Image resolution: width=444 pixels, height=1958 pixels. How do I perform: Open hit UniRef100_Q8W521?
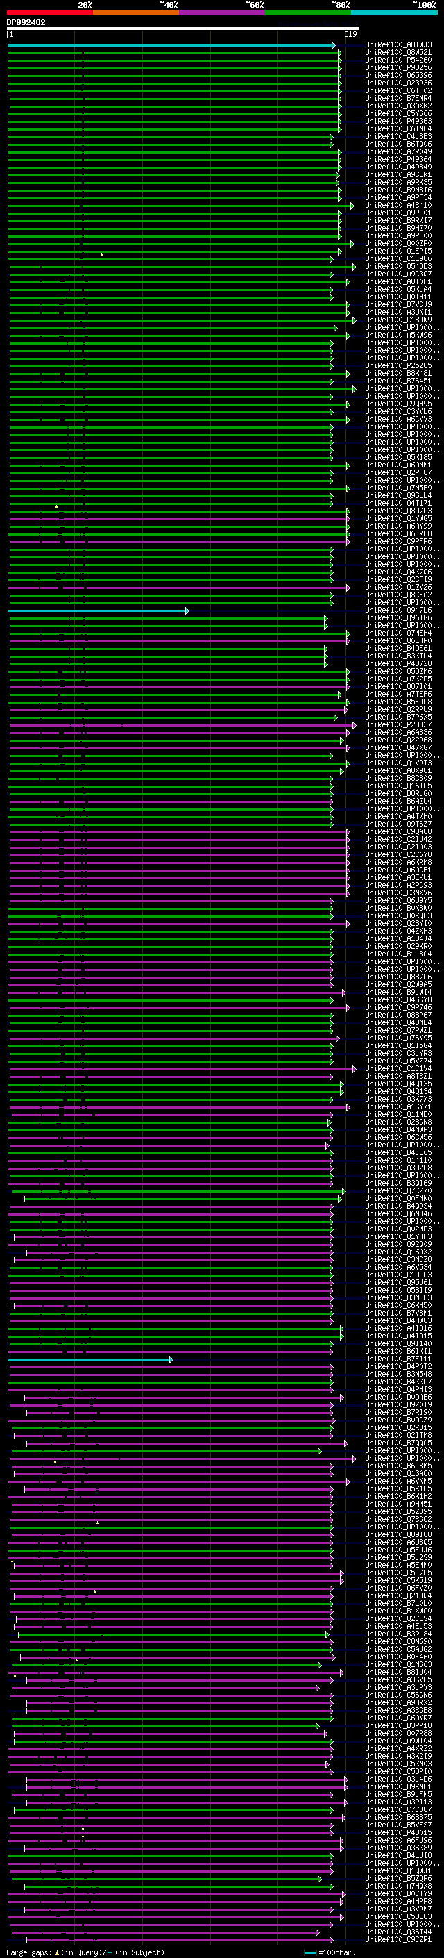click(398, 53)
